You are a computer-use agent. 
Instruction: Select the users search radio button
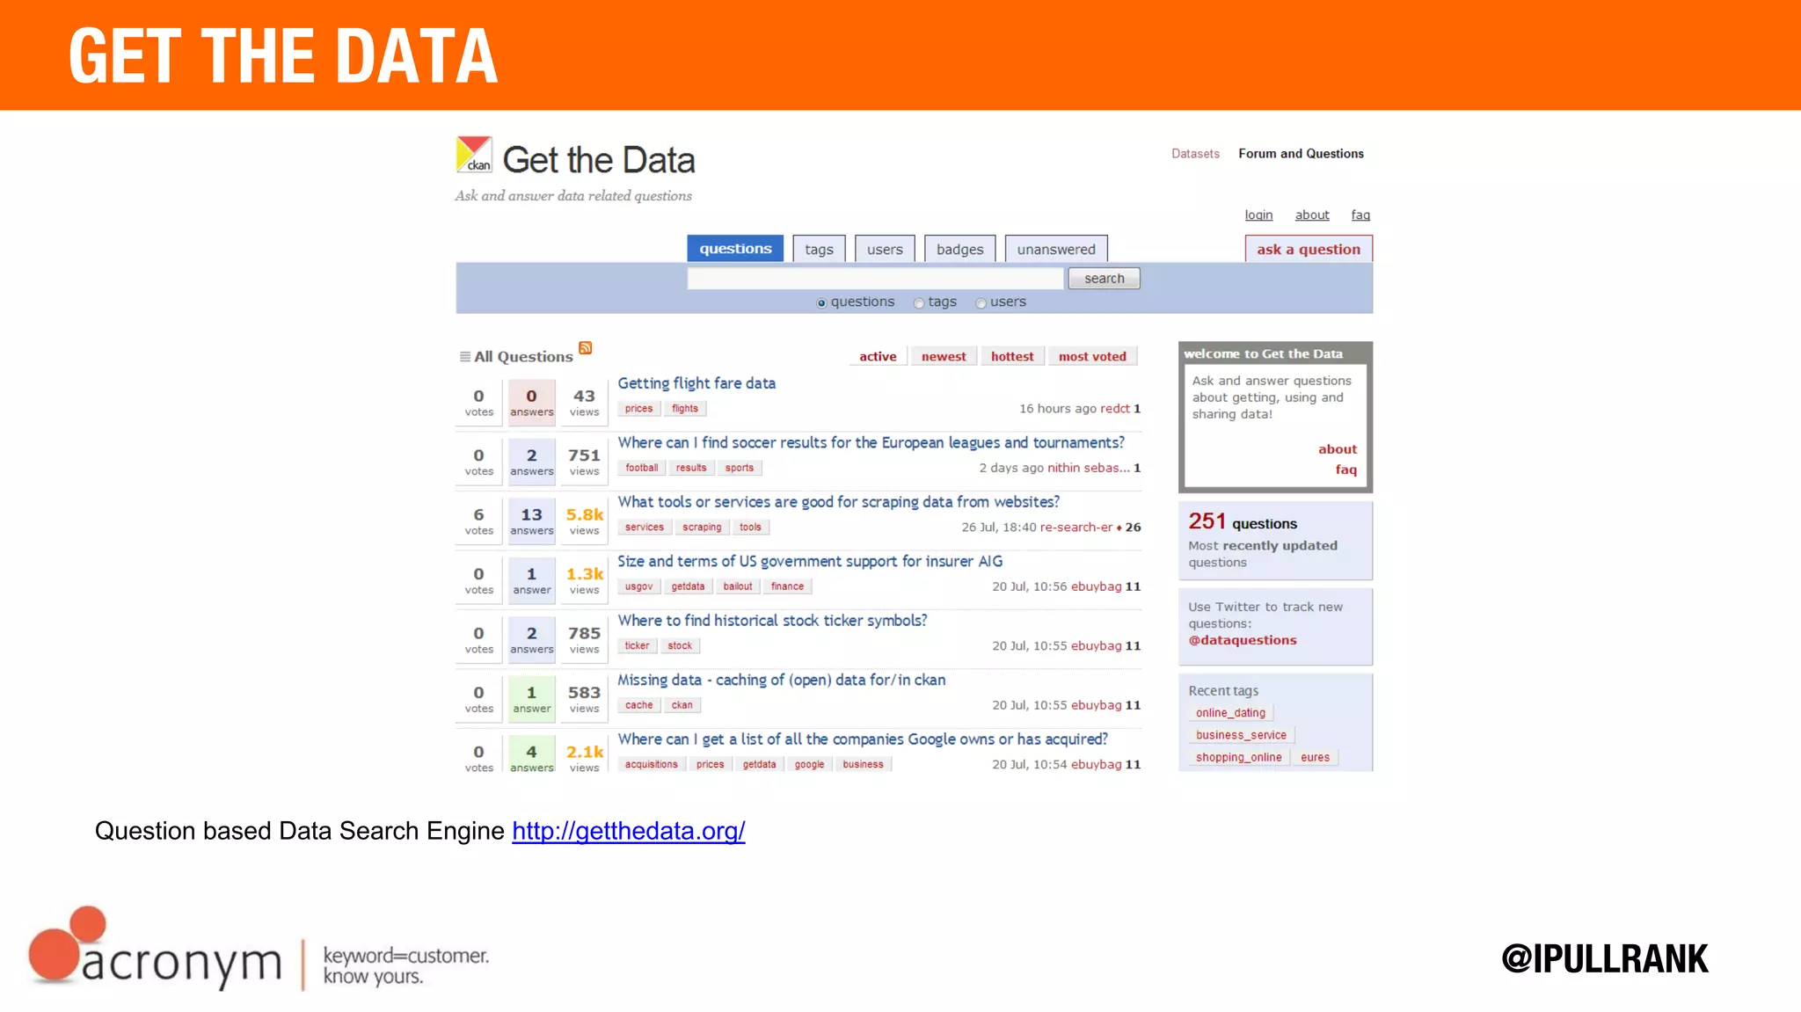click(x=981, y=303)
